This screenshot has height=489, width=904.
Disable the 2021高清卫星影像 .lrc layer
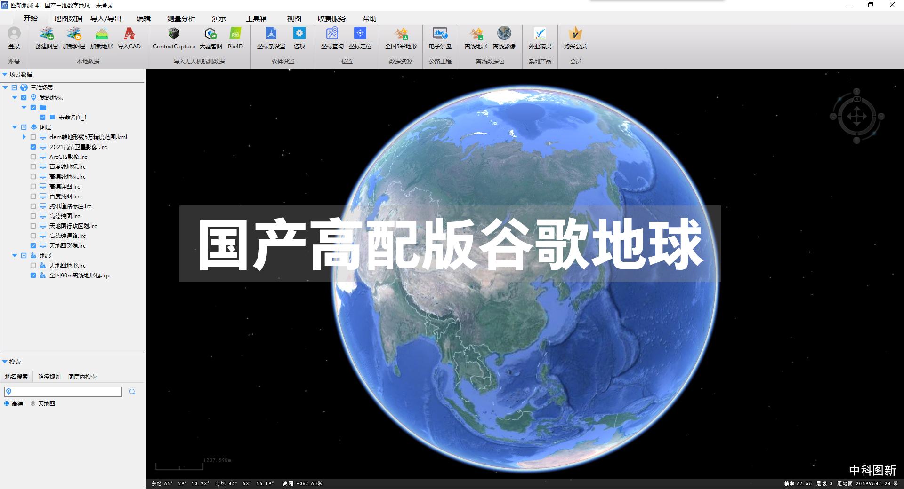click(x=33, y=147)
